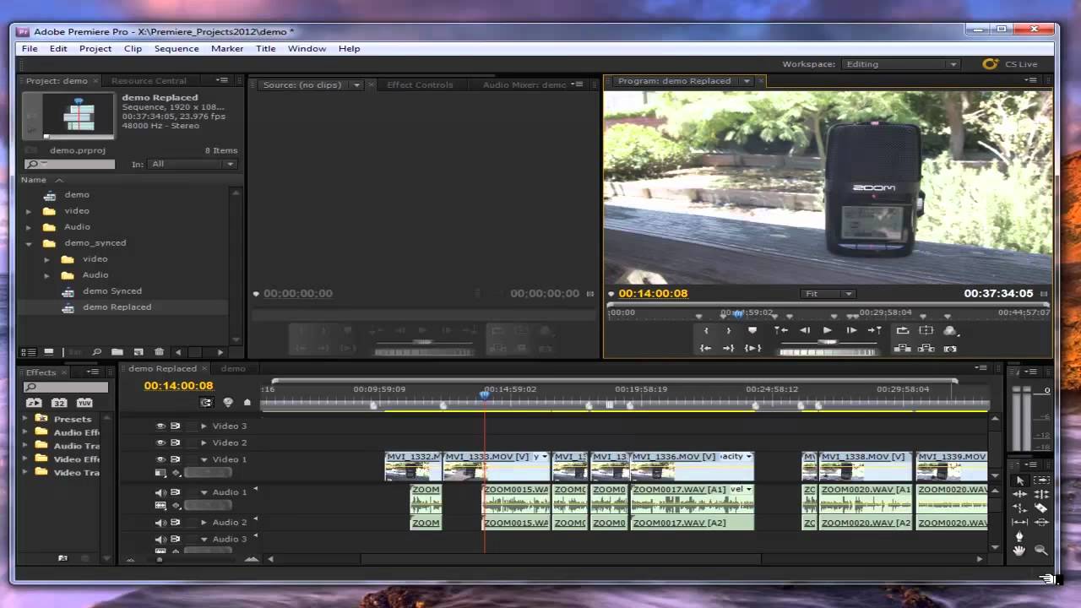Toggle YUV effects filter
The image size is (1081, 608).
pos(84,403)
